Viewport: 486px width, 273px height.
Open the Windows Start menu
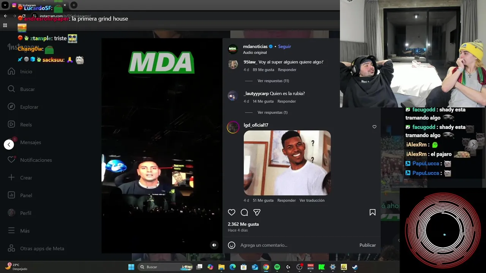(x=131, y=267)
